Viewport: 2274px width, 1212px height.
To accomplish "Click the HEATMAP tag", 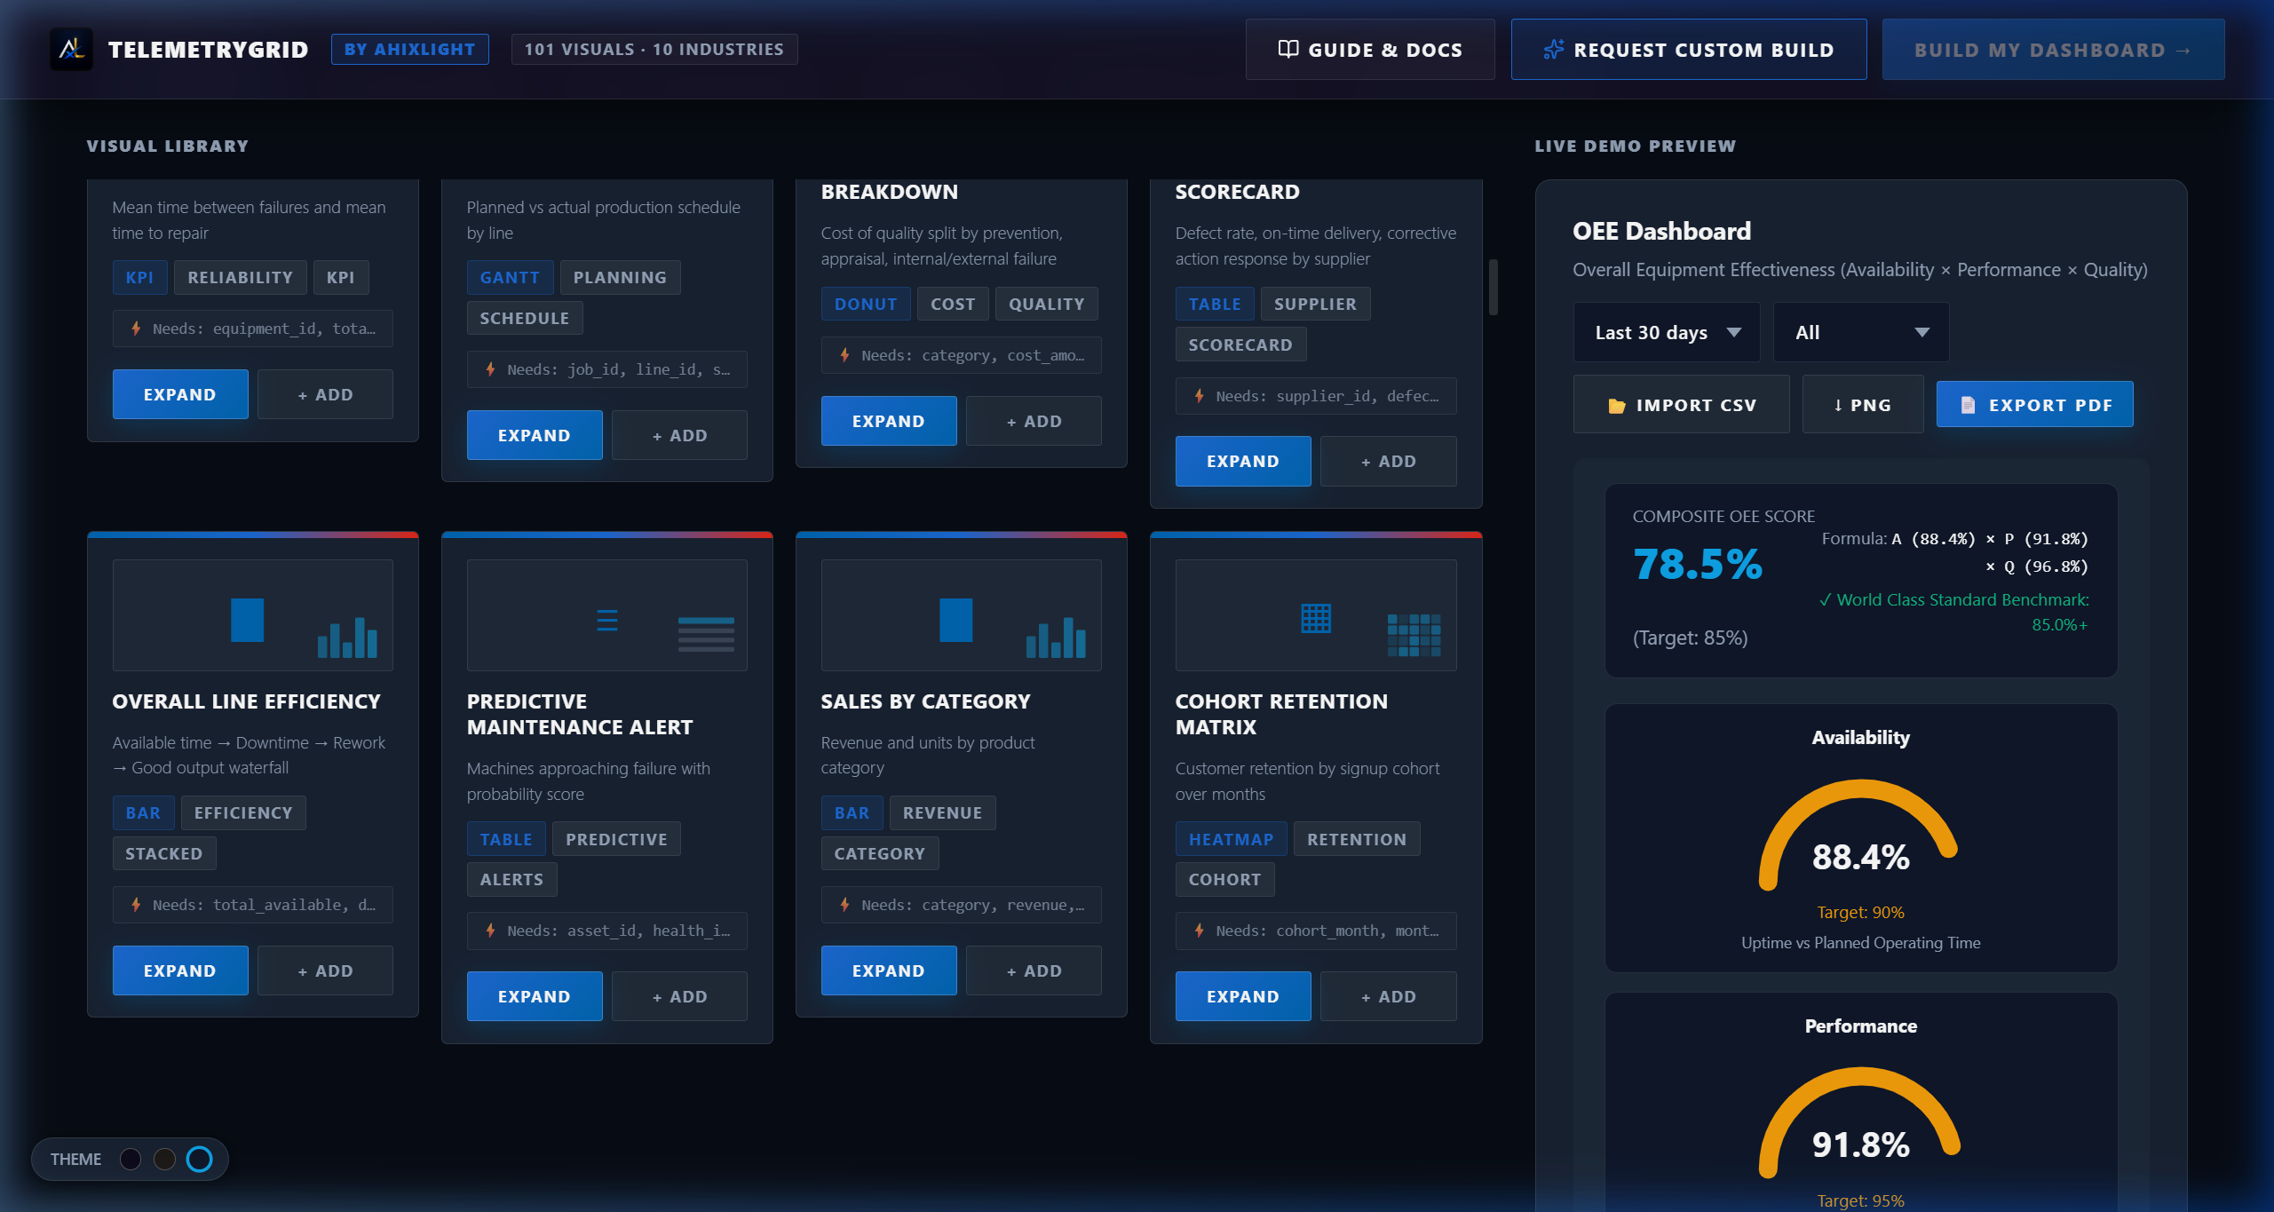I will pos(1231,839).
